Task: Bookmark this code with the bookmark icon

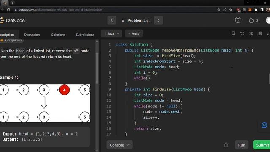Action: (233, 33)
